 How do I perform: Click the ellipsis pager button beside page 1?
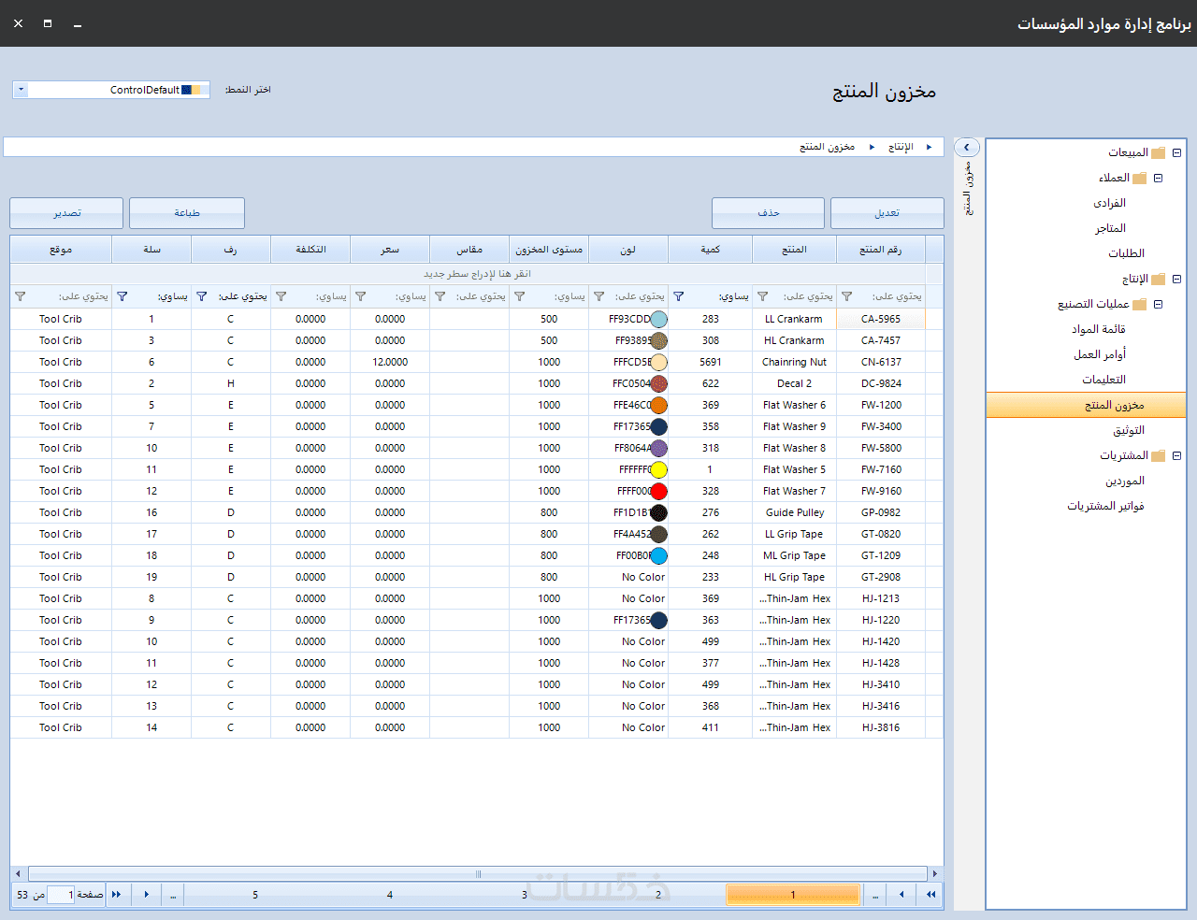(875, 895)
